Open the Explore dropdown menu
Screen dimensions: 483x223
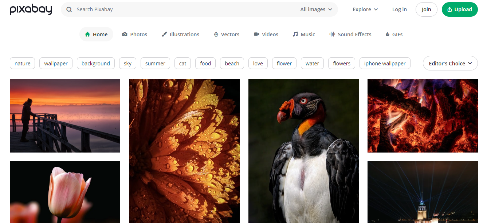(365, 9)
